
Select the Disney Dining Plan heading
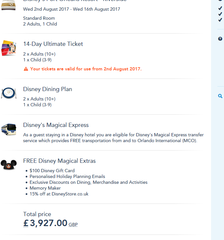coord(48,89)
